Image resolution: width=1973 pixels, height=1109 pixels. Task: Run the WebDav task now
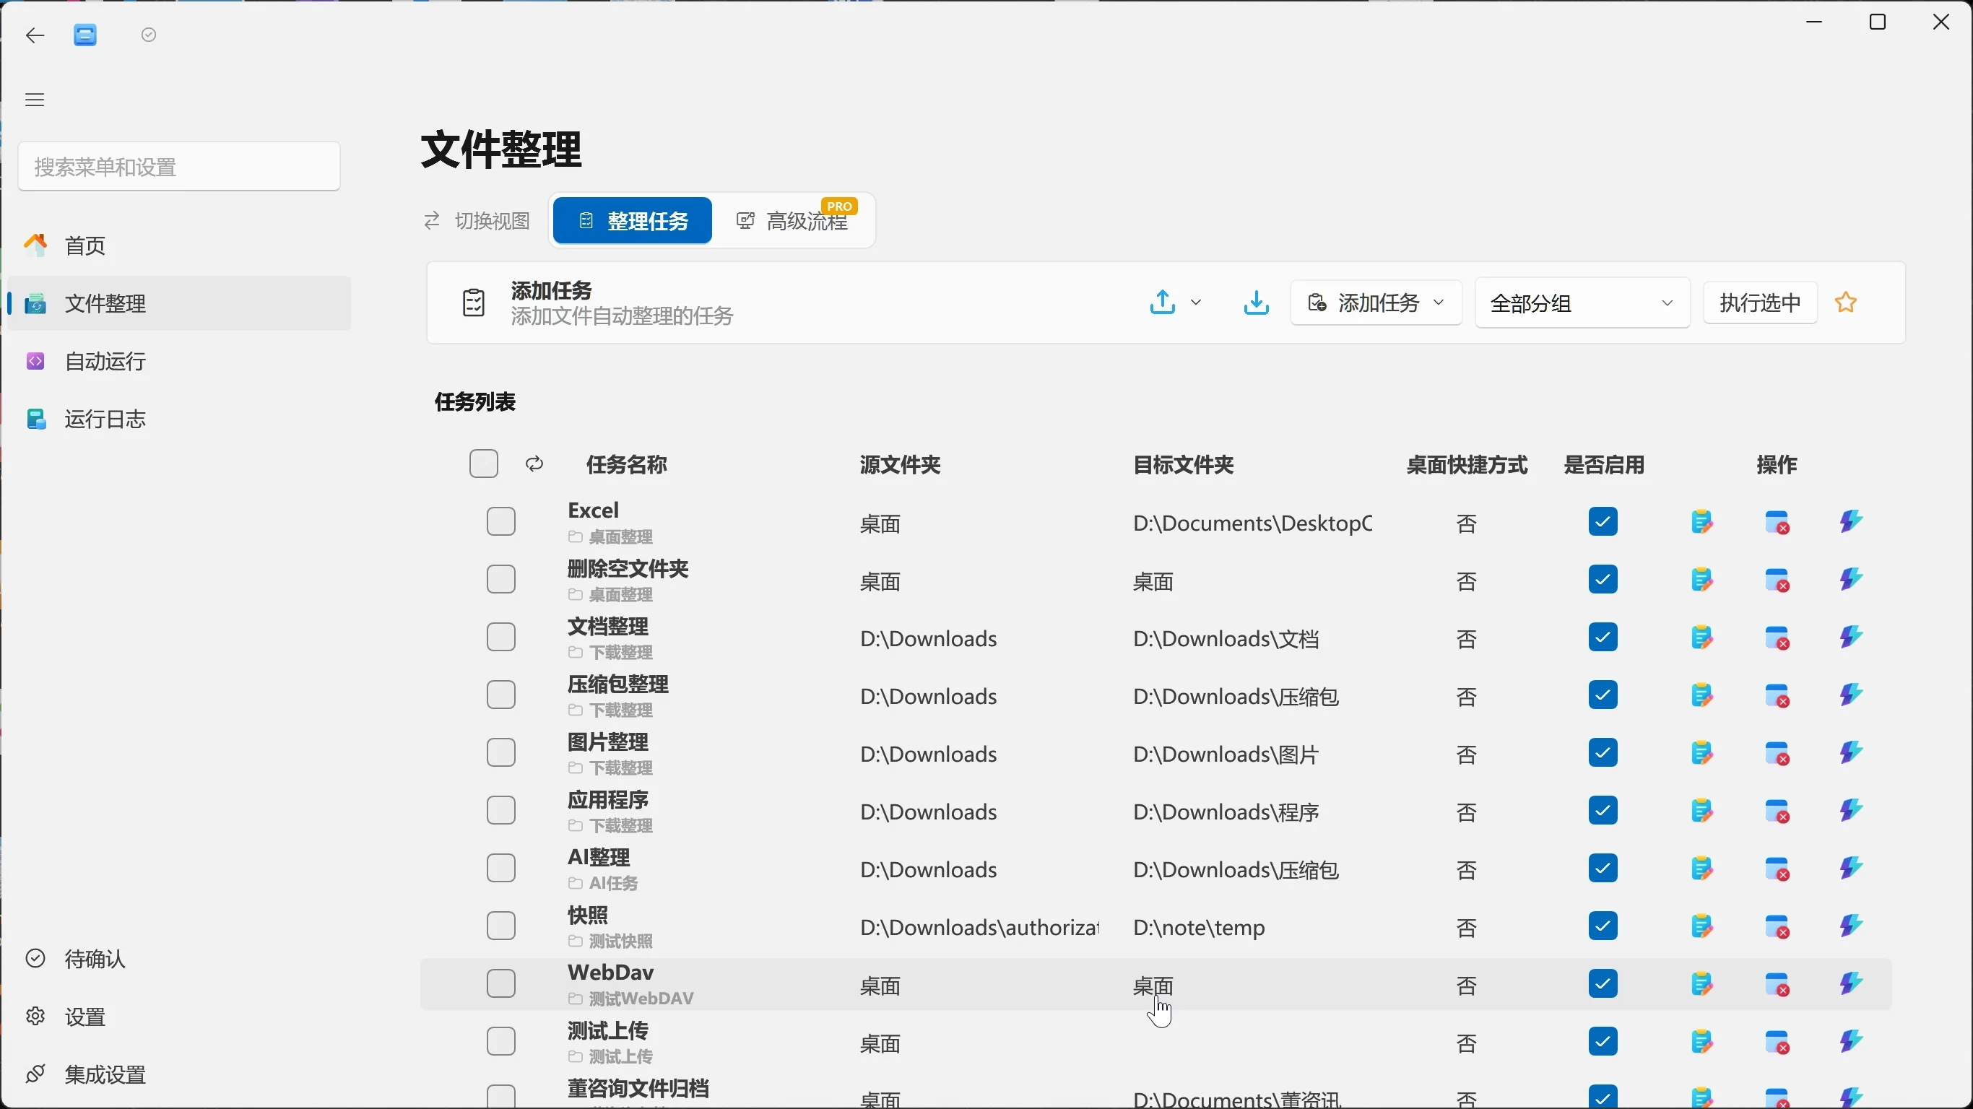pos(1851,983)
